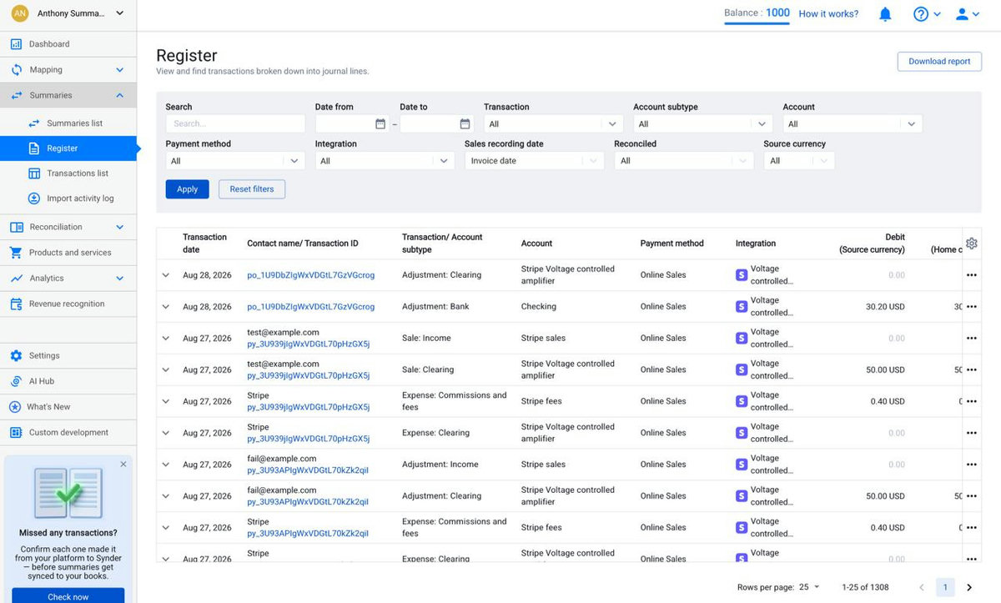Image resolution: width=1001 pixels, height=603 pixels.
Task: Click the Apply filters button
Action: [x=187, y=189]
